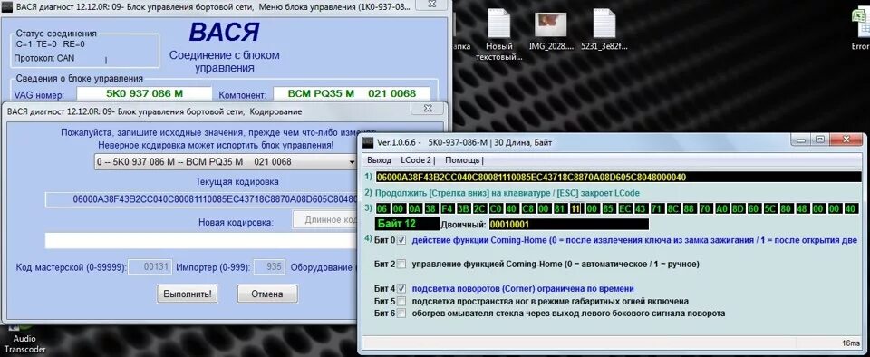Screen dimensions: 870x357
Task: Click the Текущая кодировка value field
Action: click(x=202, y=199)
